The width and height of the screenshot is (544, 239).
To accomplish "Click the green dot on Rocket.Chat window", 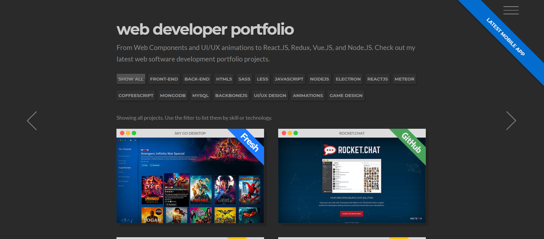I will pos(296,133).
